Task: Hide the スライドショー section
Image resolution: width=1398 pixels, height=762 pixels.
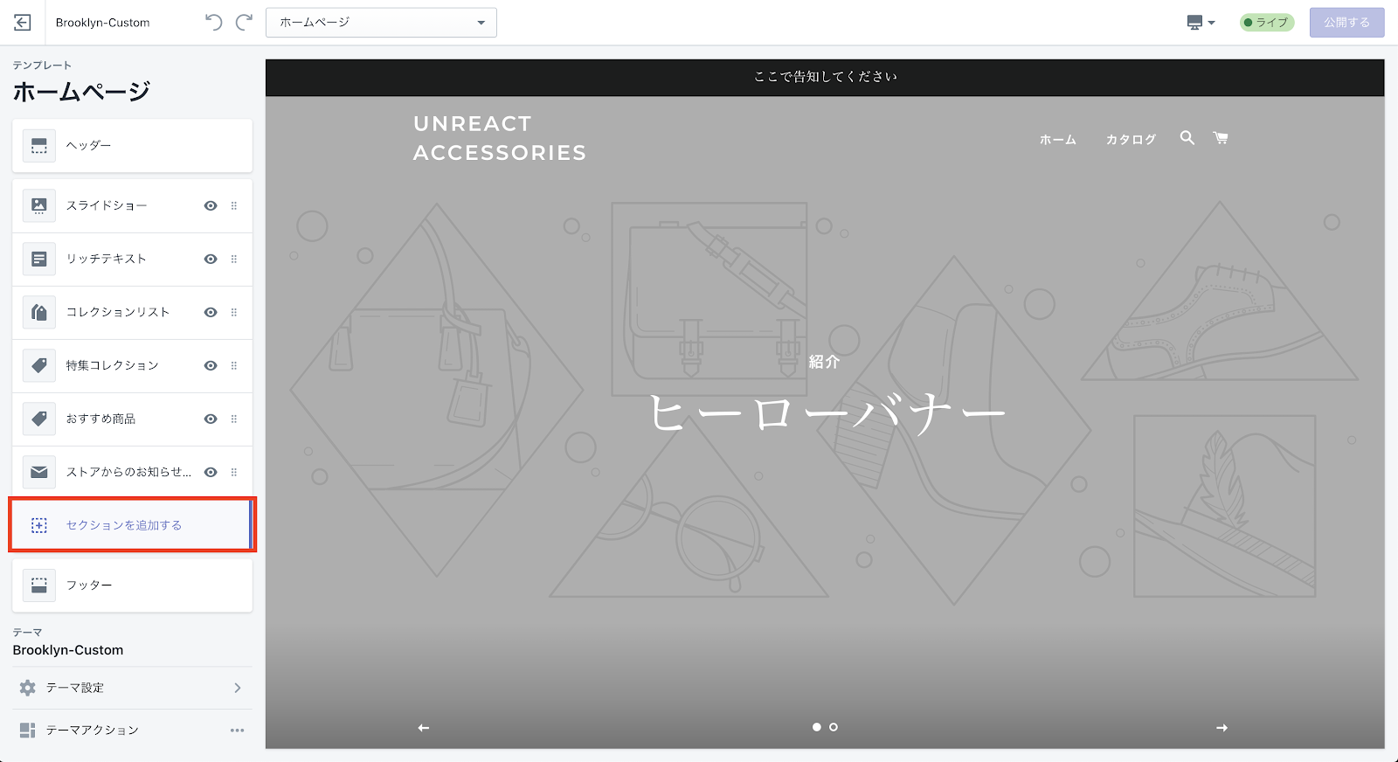Action: click(x=211, y=206)
